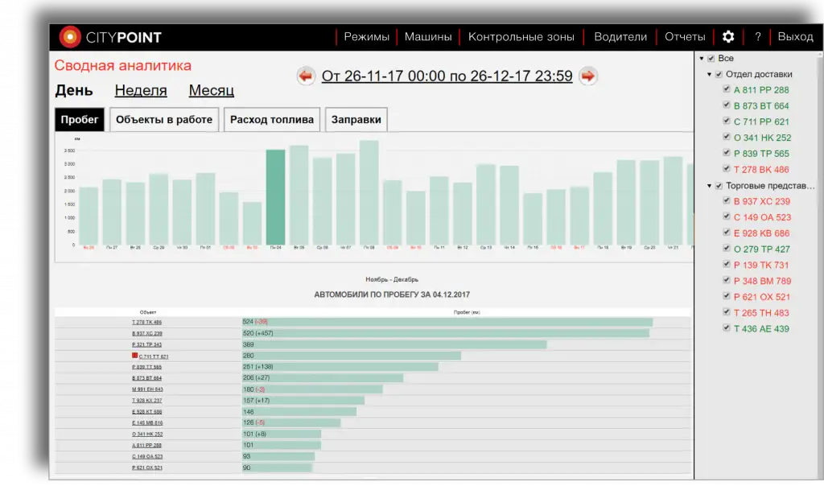Image resolution: width=824 pixels, height=486 pixels.
Task: Uncheck the 'Все' checkbox
Action: point(711,59)
